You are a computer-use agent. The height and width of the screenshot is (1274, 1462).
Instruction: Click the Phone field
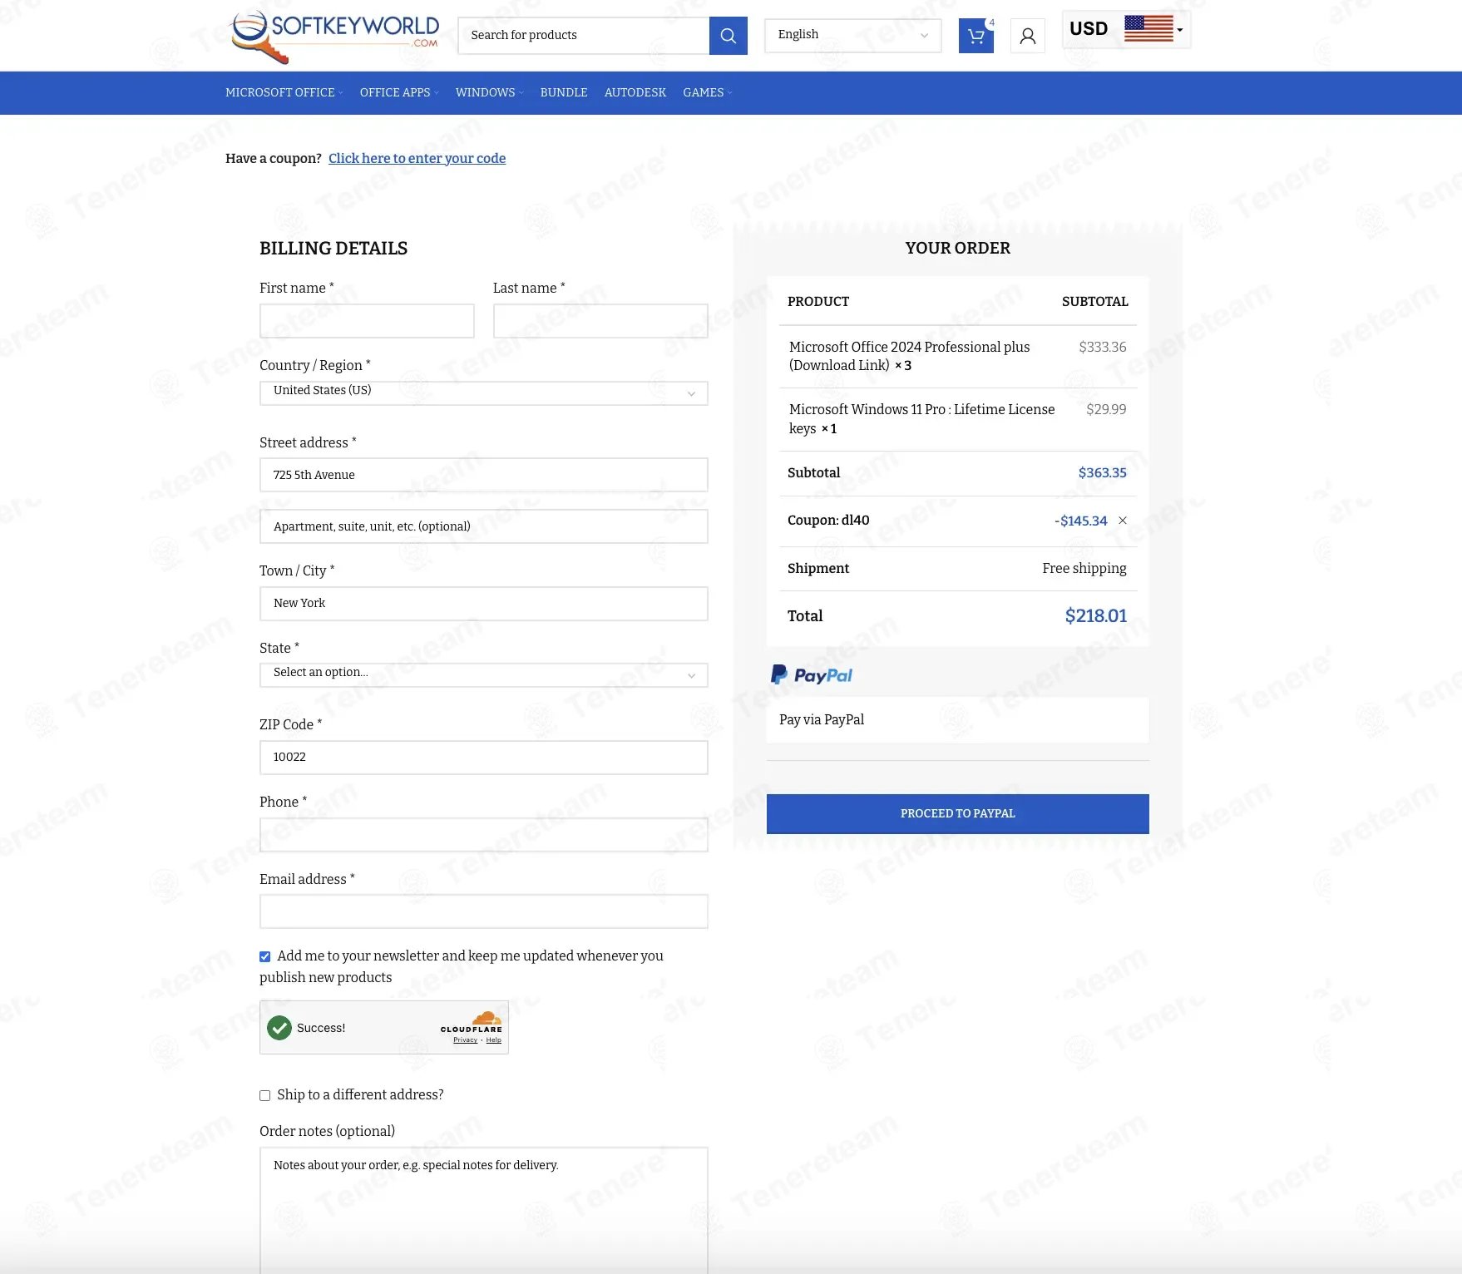pos(484,834)
